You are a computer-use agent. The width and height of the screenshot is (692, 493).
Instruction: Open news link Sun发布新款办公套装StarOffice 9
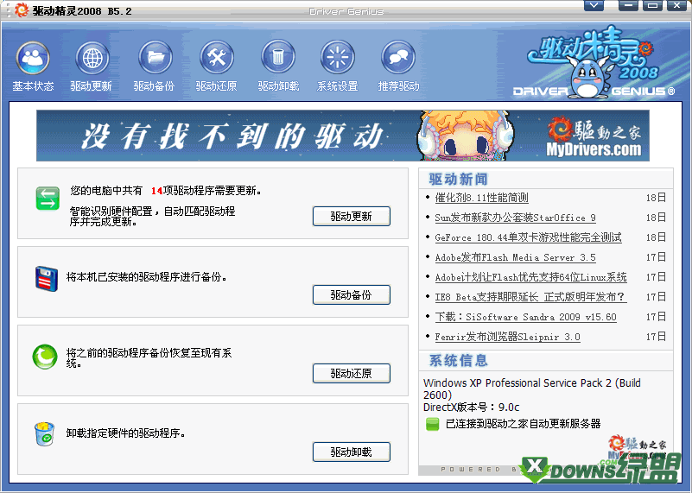click(x=515, y=218)
